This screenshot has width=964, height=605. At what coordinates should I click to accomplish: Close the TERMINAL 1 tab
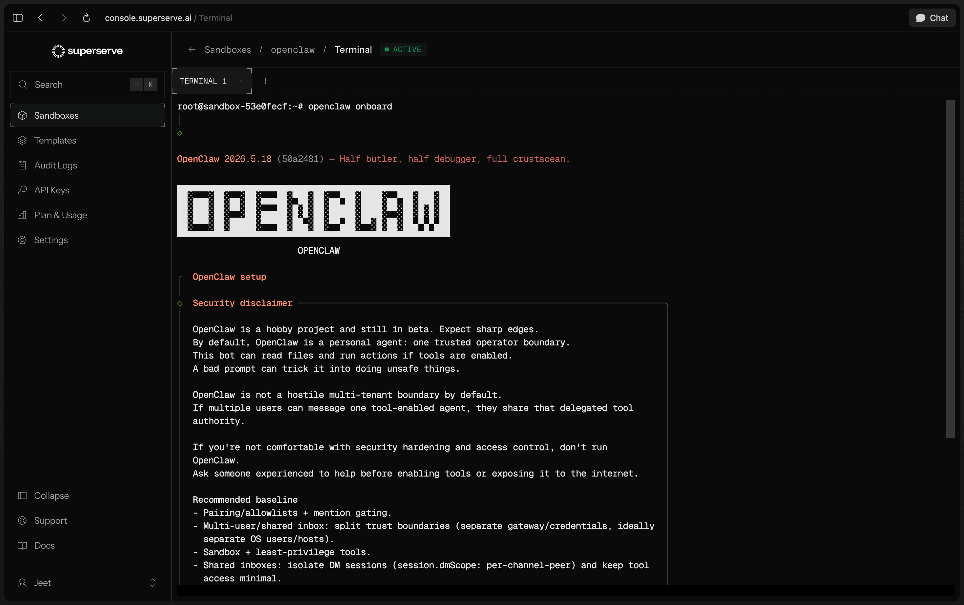click(x=241, y=81)
